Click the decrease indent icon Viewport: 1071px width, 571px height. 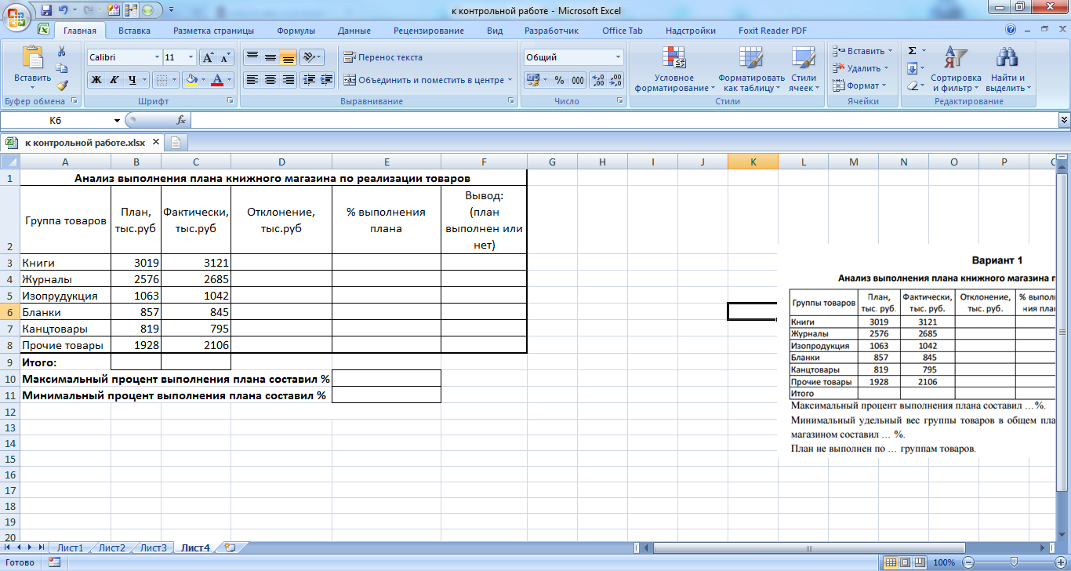(309, 80)
